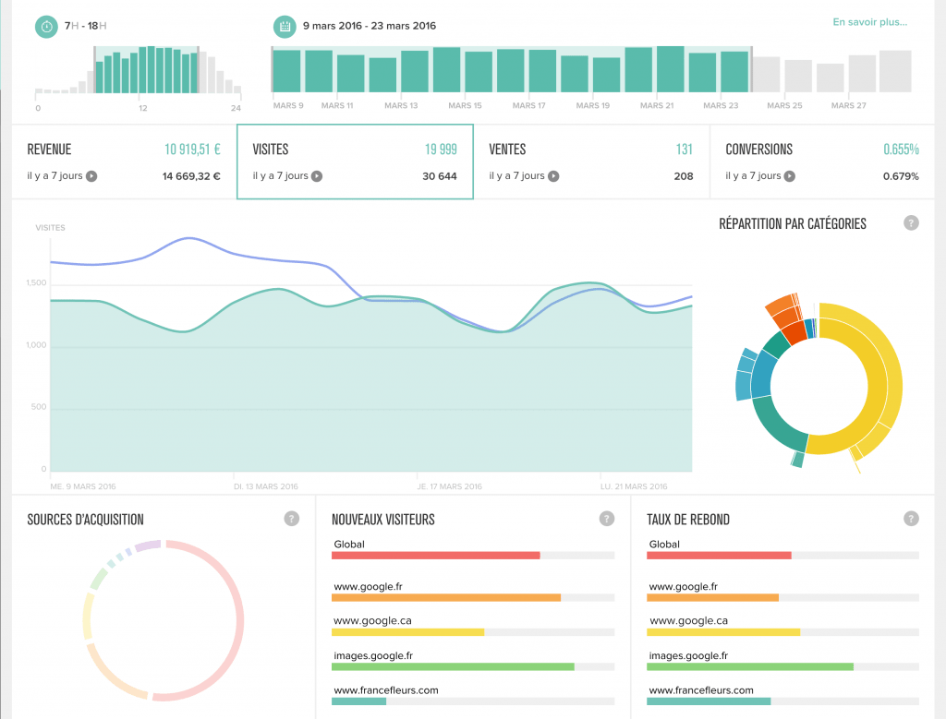
Task: Open help icon for Taux de rebond
Action: tap(911, 519)
